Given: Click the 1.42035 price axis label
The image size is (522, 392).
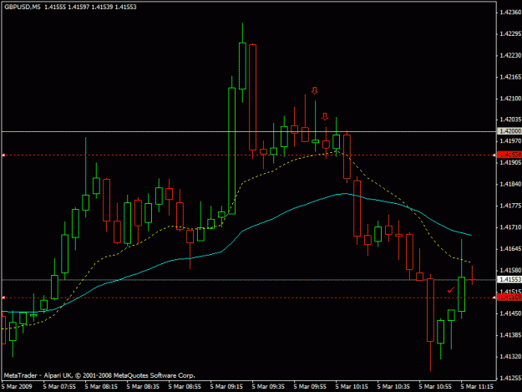Looking at the screenshot, I should 510,120.
